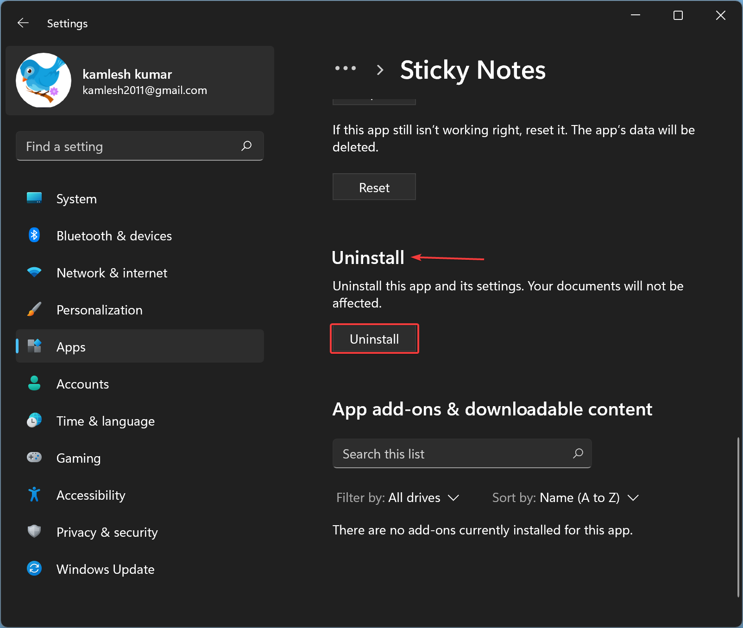
Task: Open System settings
Action: [140, 199]
